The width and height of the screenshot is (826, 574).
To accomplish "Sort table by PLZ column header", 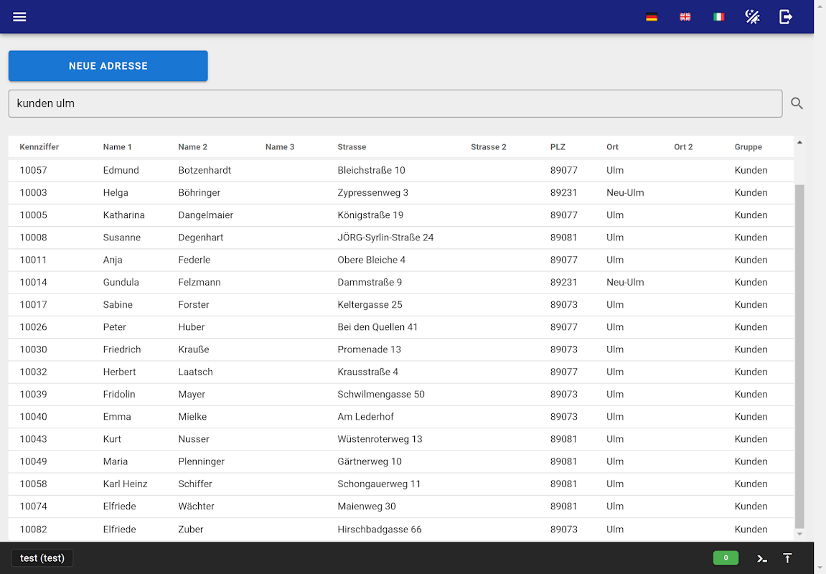I will 558,147.
